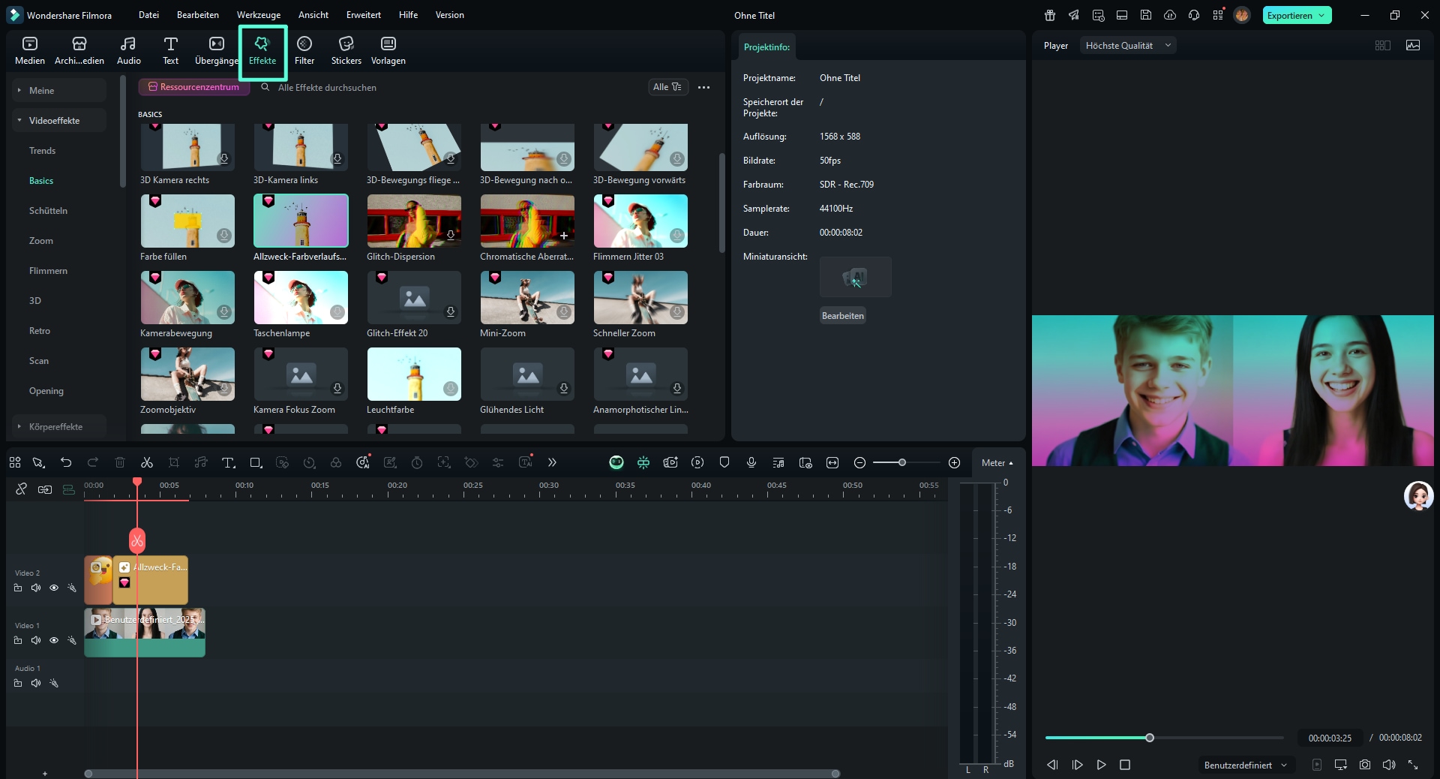Lock the Audio 1 track
The image size is (1440, 779).
tap(18, 683)
